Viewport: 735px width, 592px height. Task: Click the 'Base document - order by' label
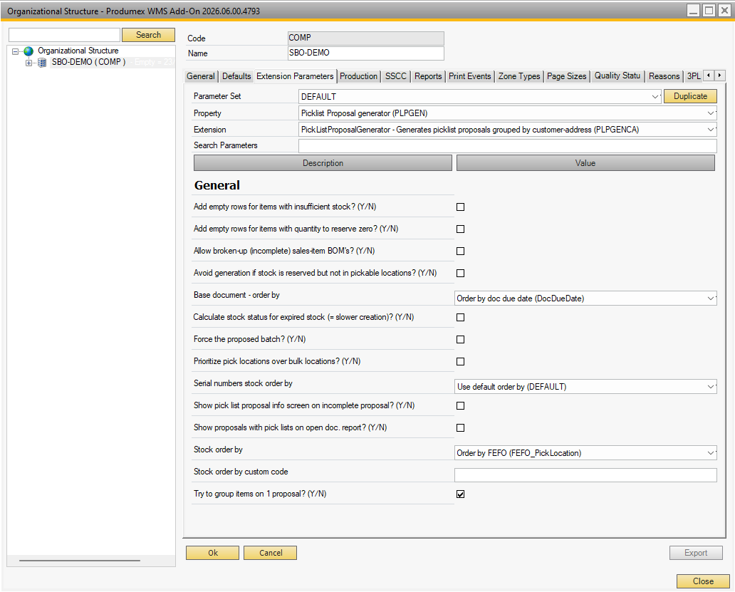(236, 295)
